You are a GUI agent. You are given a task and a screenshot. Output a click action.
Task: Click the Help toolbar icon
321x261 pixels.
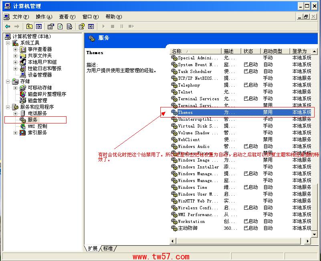(82, 26)
